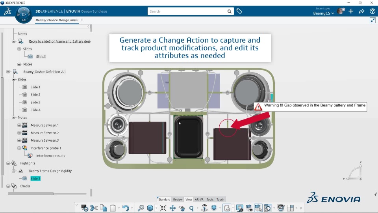Add new tab with plus button

click(82, 20)
